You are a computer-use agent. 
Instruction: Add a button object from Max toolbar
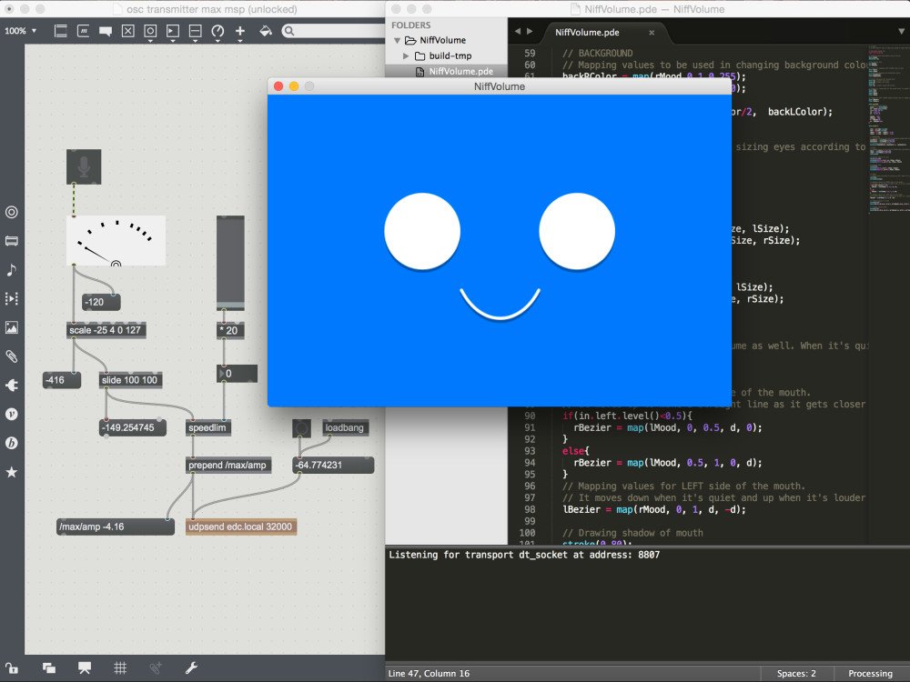[x=150, y=31]
